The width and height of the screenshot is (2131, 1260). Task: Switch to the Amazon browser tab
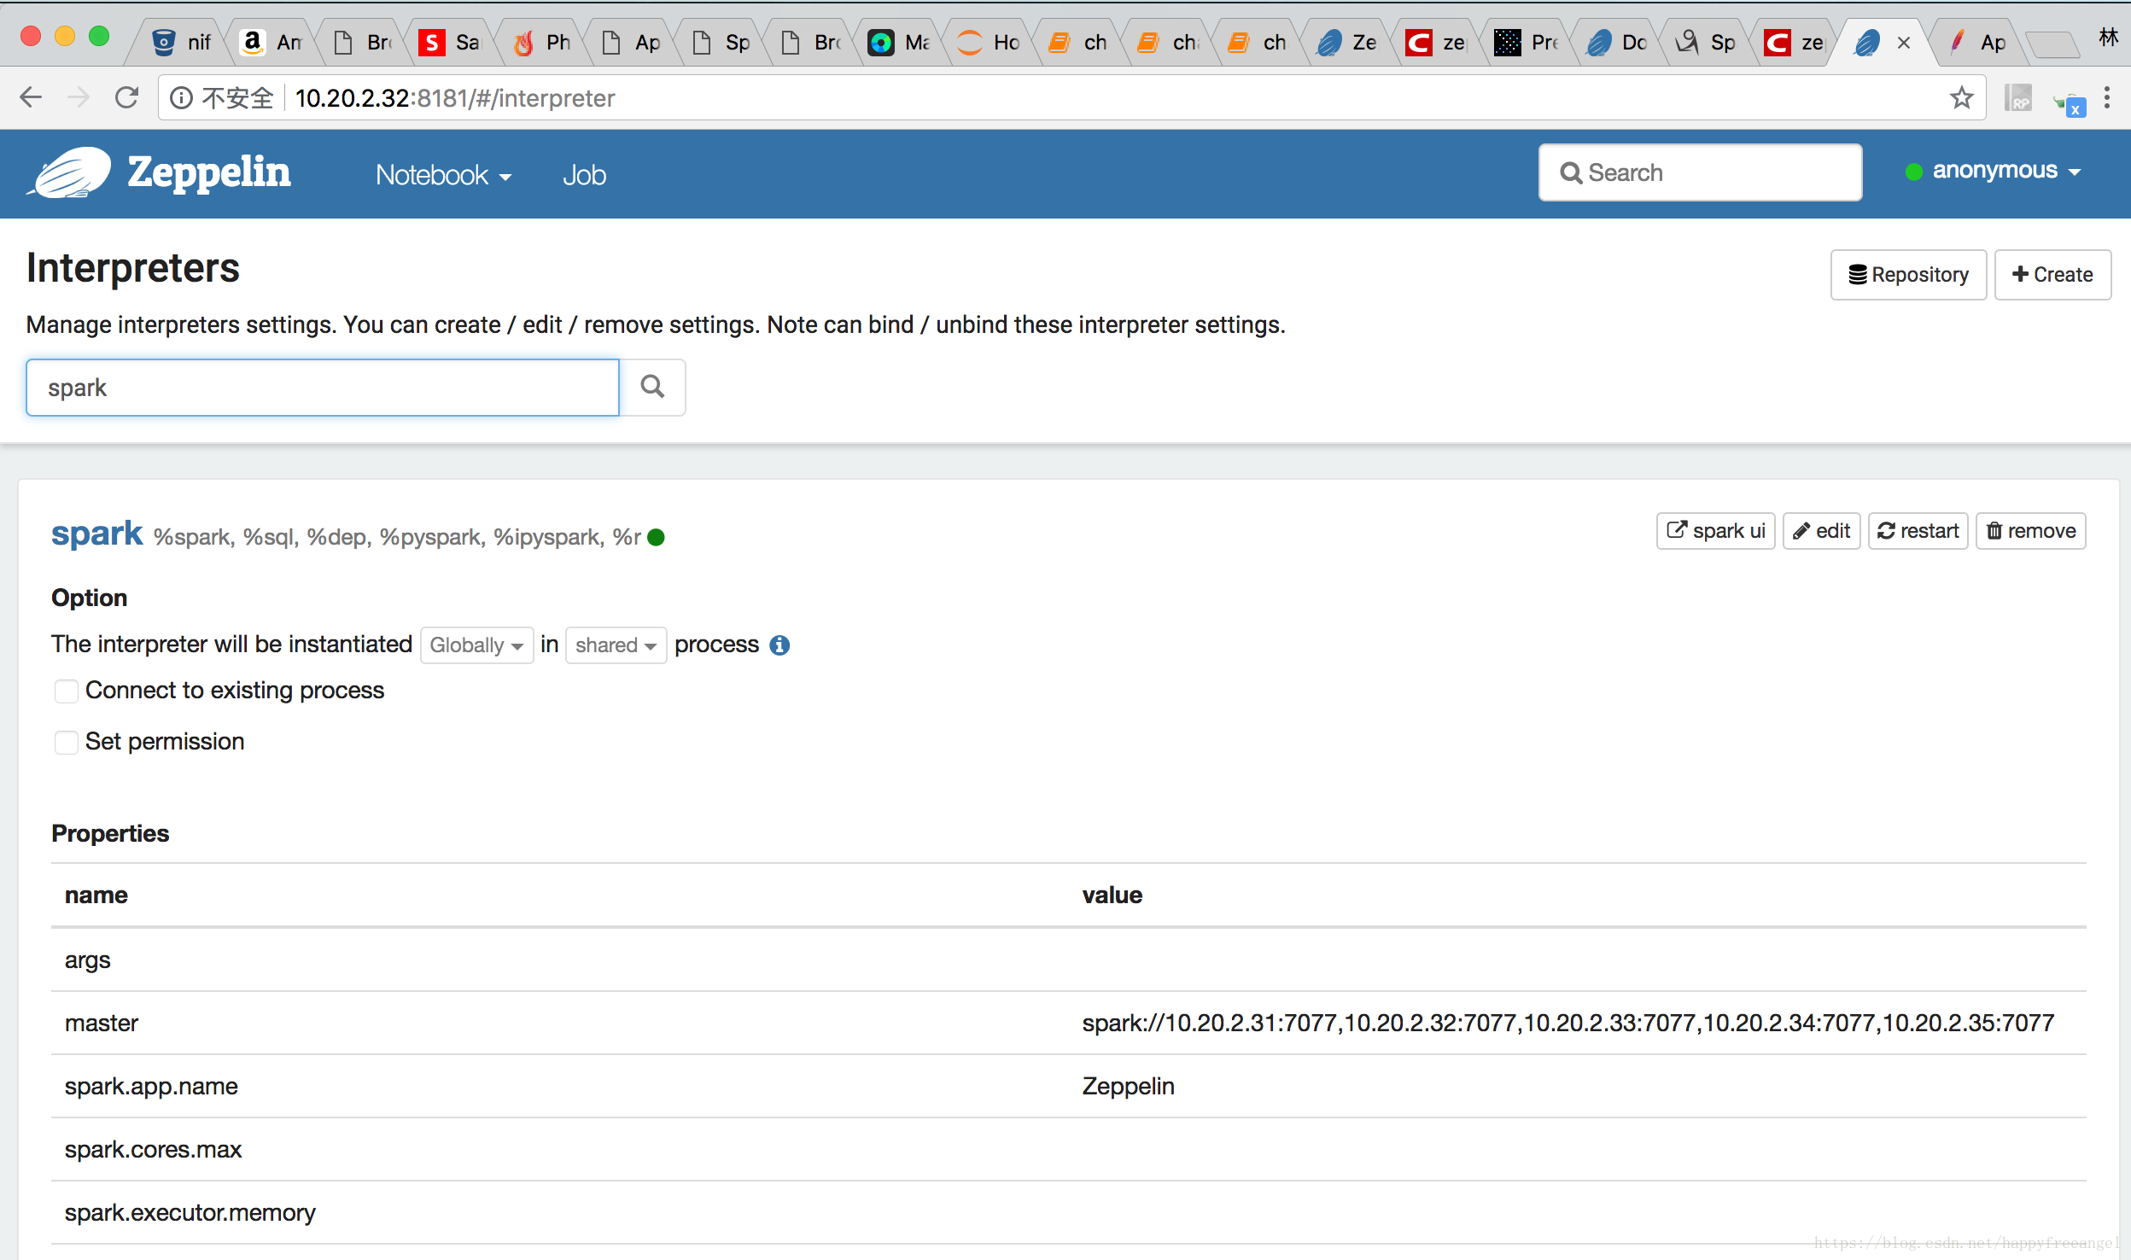pyautogui.click(x=271, y=42)
